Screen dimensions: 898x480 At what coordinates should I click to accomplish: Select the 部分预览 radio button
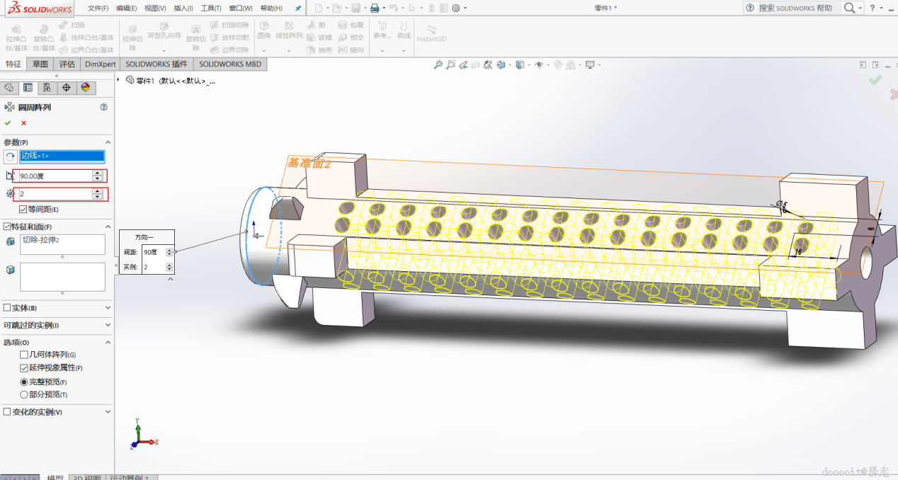tap(24, 394)
